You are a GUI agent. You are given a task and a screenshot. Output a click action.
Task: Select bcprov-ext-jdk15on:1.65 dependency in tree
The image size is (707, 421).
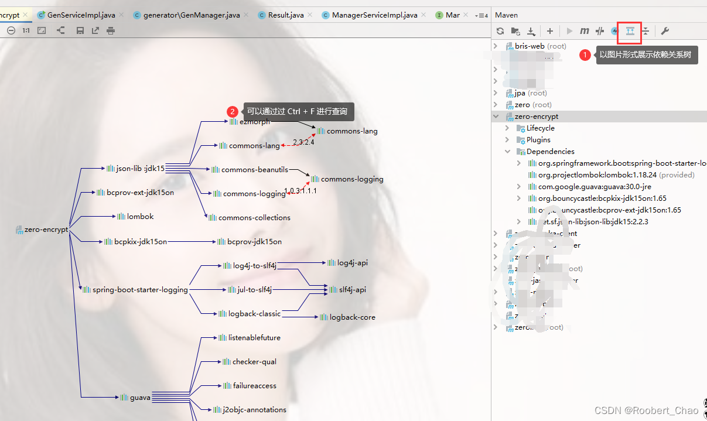(x=604, y=210)
